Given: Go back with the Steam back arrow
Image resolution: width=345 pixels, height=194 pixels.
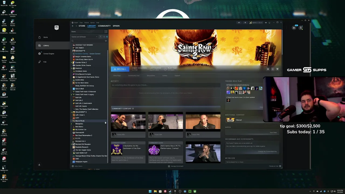Looking at the screenshot, I should pyautogui.click(x=73, y=26).
